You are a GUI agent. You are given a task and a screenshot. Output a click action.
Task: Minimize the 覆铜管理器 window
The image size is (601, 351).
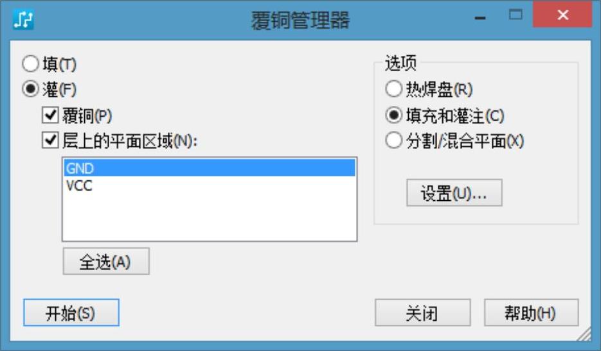tap(480, 17)
